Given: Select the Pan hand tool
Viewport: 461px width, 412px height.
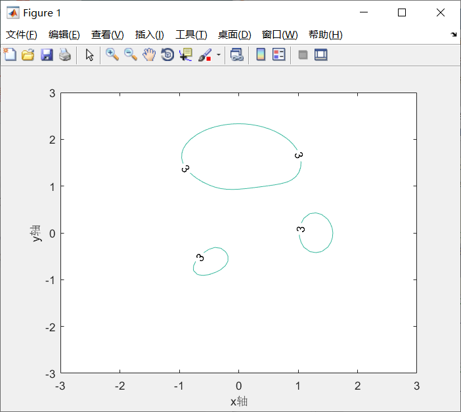Looking at the screenshot, I should pos(149,55).
